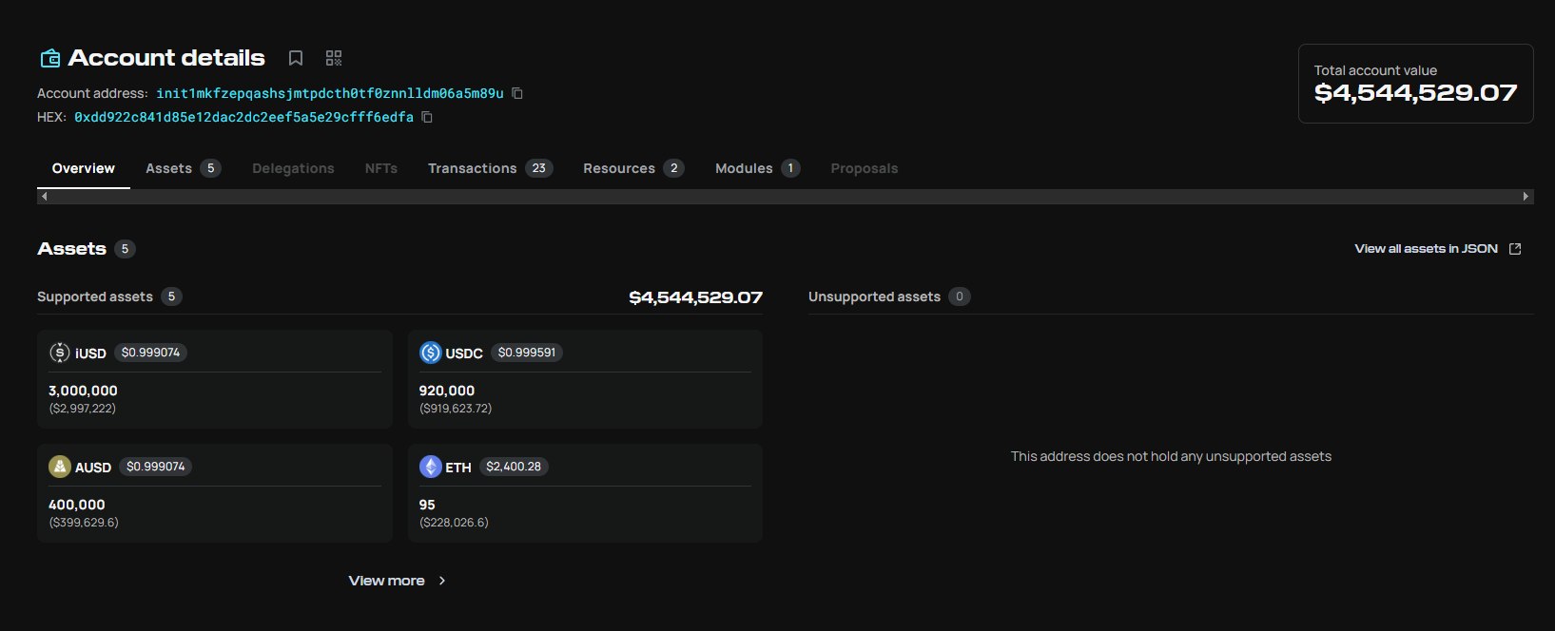Click the Unsupported assets heading

pos(874,296)
